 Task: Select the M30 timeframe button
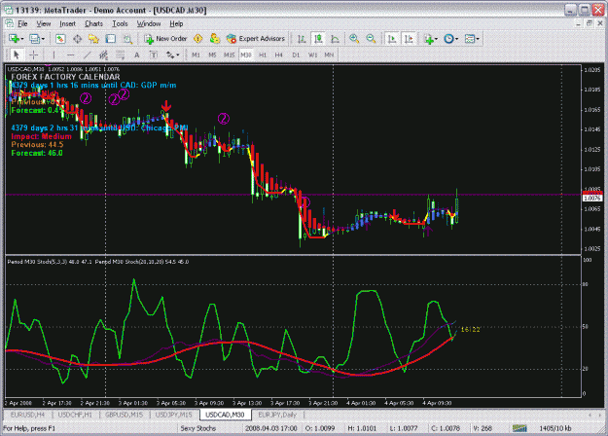click(246, 55)
